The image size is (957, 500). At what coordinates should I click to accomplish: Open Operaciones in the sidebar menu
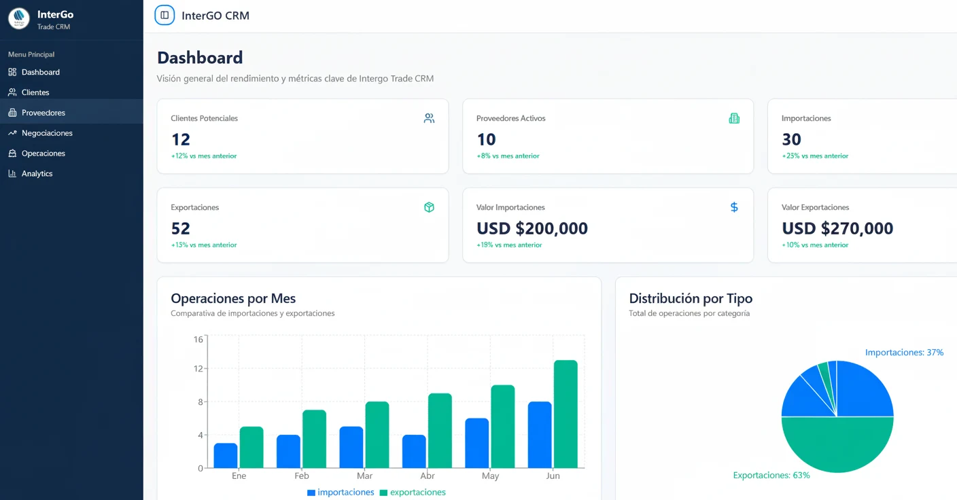(71, 154)
